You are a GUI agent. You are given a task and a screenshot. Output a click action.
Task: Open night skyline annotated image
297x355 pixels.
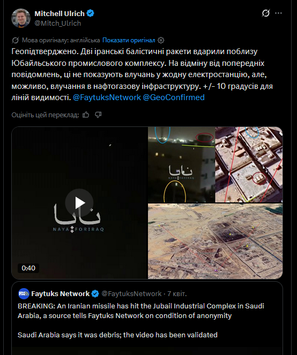click(x=181, y=164)
